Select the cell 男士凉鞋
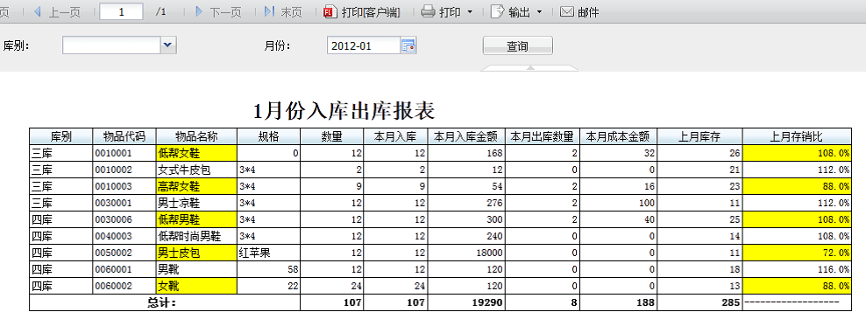The height and width of the screenshot is (326, 866). pyautogui.click(x=196, y=203)
